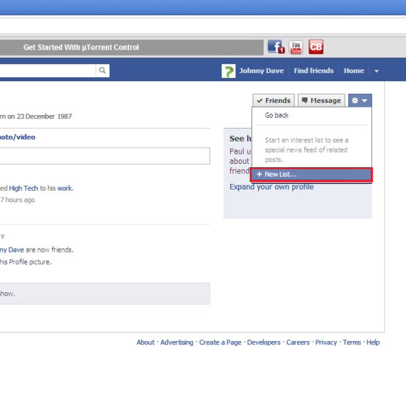This screenshot has width=406, height=406.
Task: Open the Advertising footer link
Action: (x=177, y=342)
